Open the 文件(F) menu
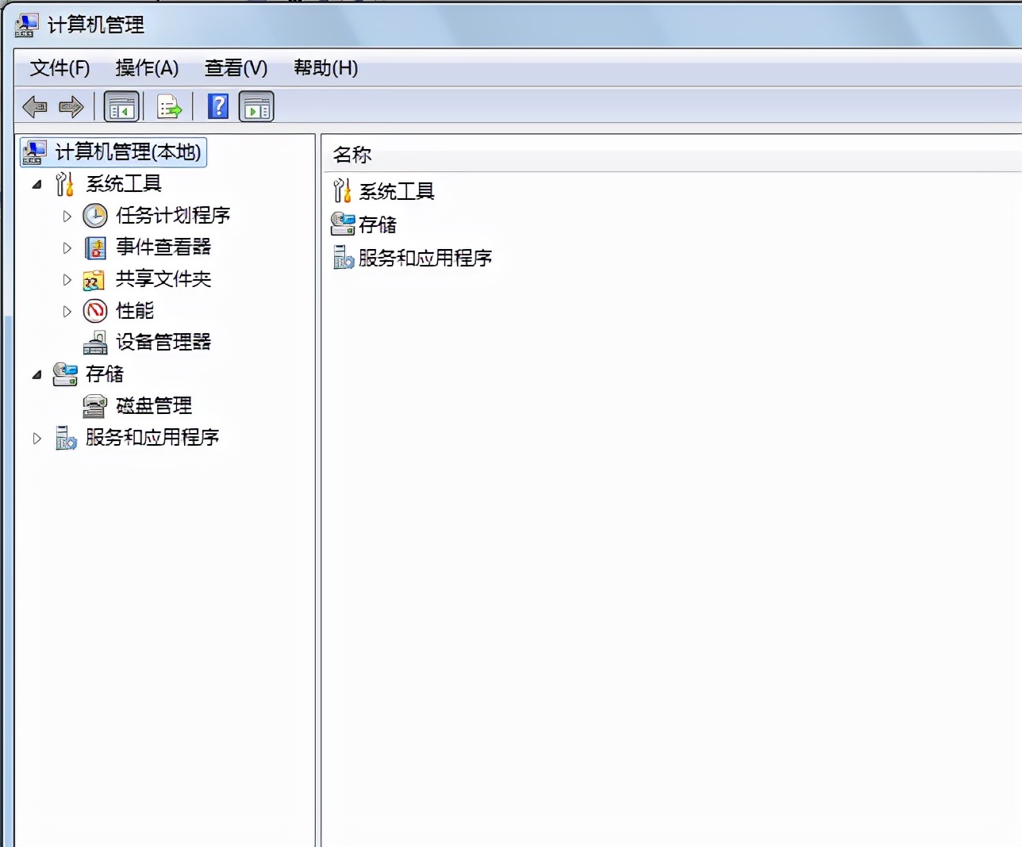The height and width of the screenshot is (847, 1022). point(59,69)
